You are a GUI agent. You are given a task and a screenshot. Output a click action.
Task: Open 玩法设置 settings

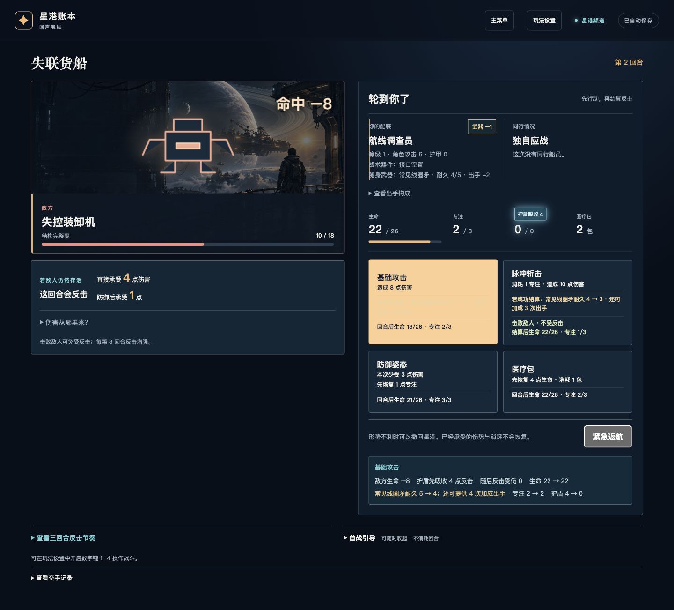click(544, 21)
